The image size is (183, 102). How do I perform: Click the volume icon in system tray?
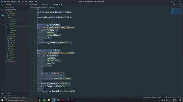click(x=167, y=100)
